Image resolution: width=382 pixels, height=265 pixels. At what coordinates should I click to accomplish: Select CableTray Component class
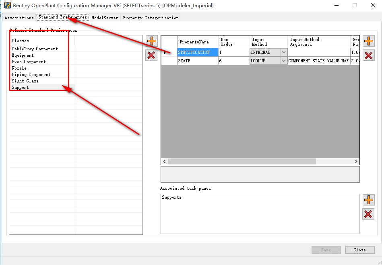click(35, 49)
